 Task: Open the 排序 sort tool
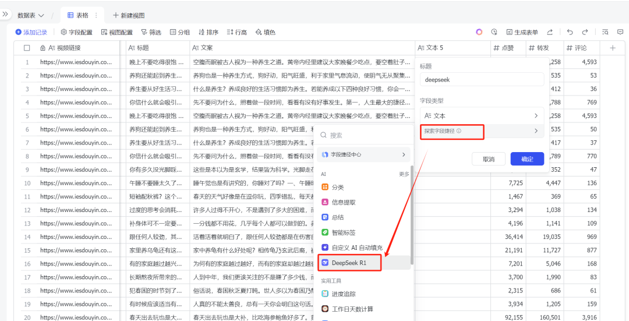208,32
